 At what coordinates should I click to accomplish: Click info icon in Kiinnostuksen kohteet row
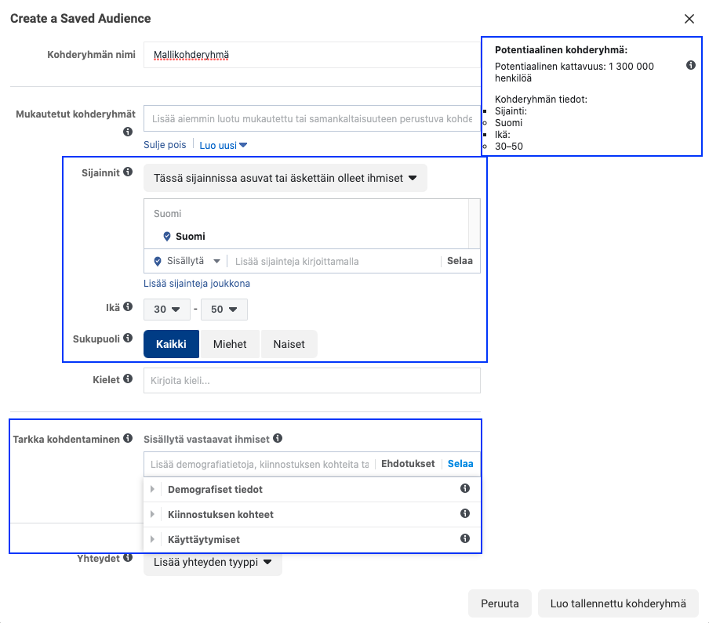(465, 513)
